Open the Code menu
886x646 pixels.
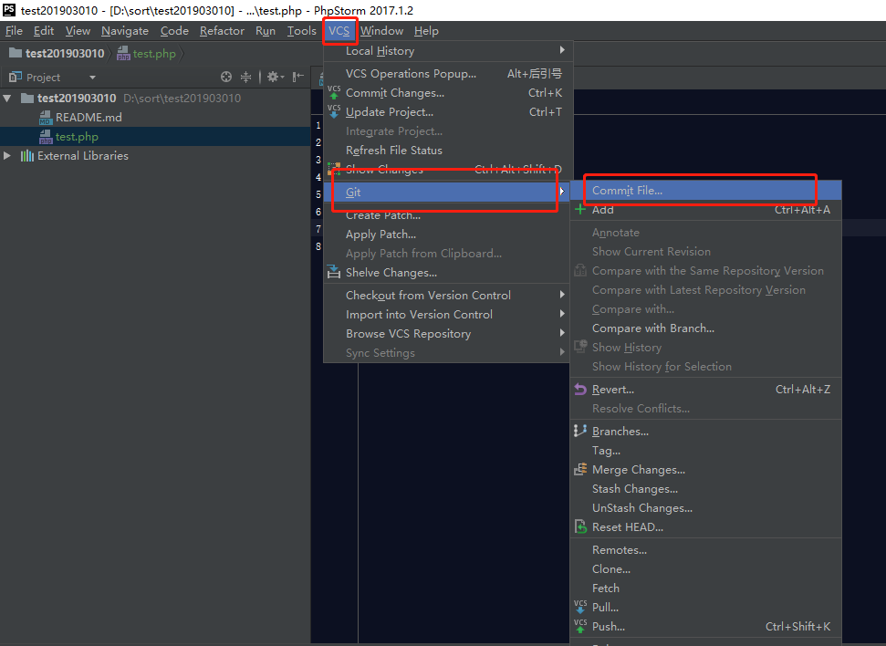pos(174,31)
